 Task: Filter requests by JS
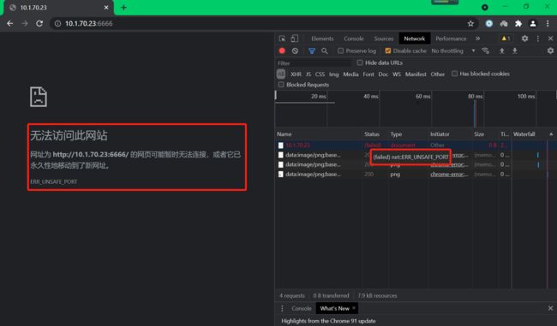pos(308,74)
